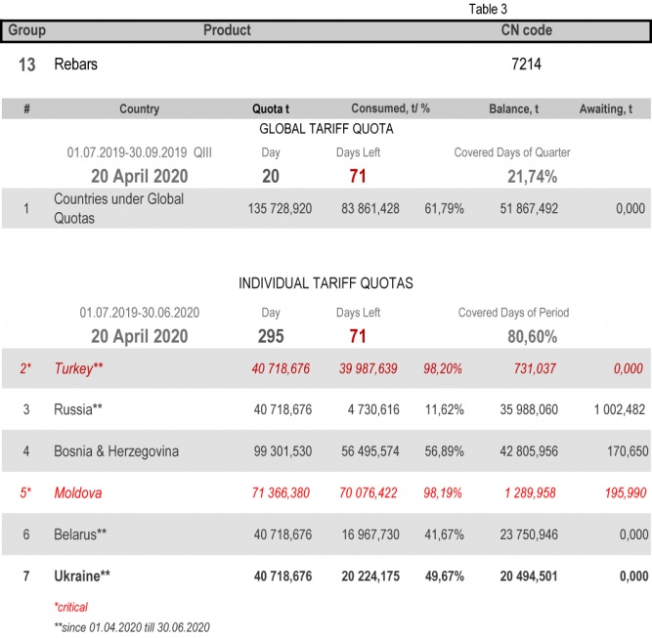Click Countries under Global Quotas cell
This screenshot has width=652, height=638.
click(x=118, y=208)
